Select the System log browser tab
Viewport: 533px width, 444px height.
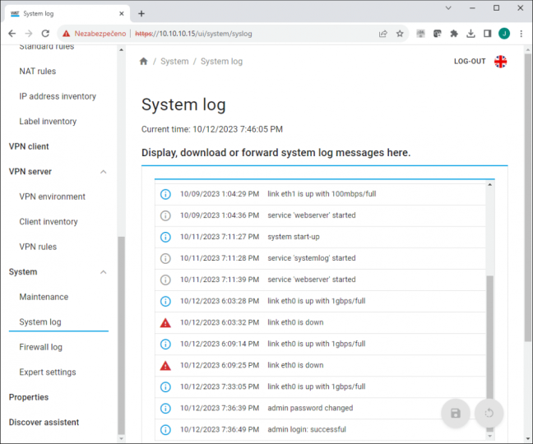pos(67,14)
